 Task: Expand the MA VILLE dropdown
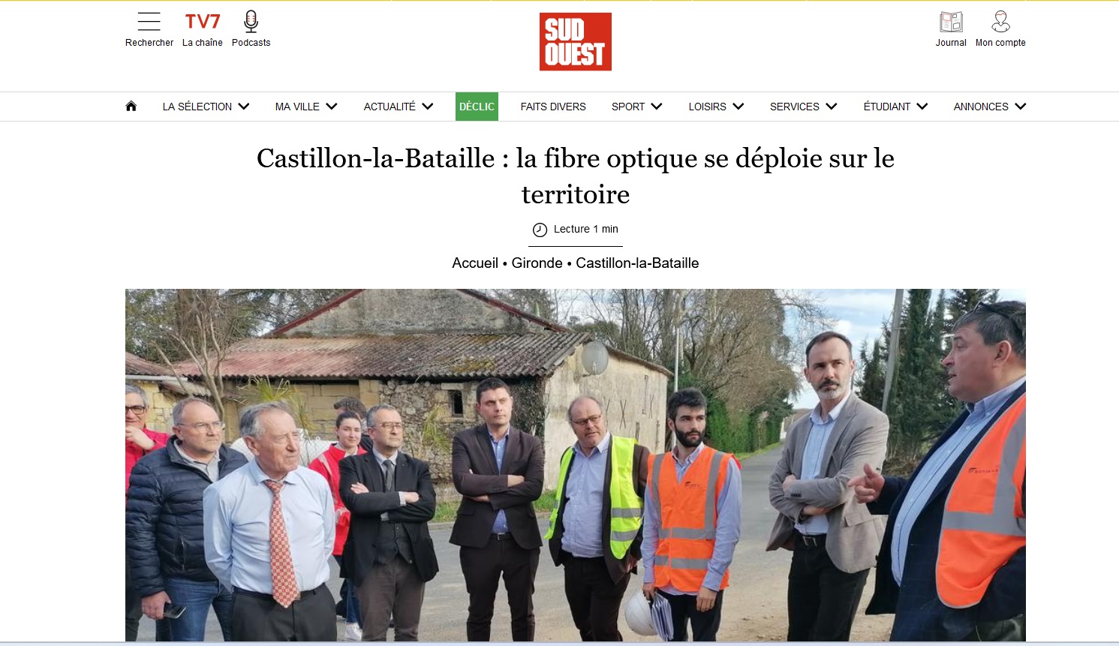pyautogui.click(x=306, y=107)
